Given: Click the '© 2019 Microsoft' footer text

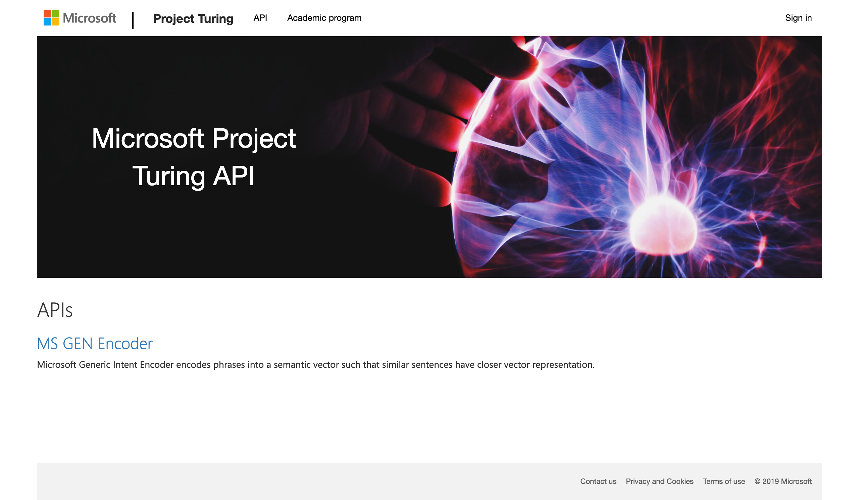Looking at the screenshot, I should point(783,481).
